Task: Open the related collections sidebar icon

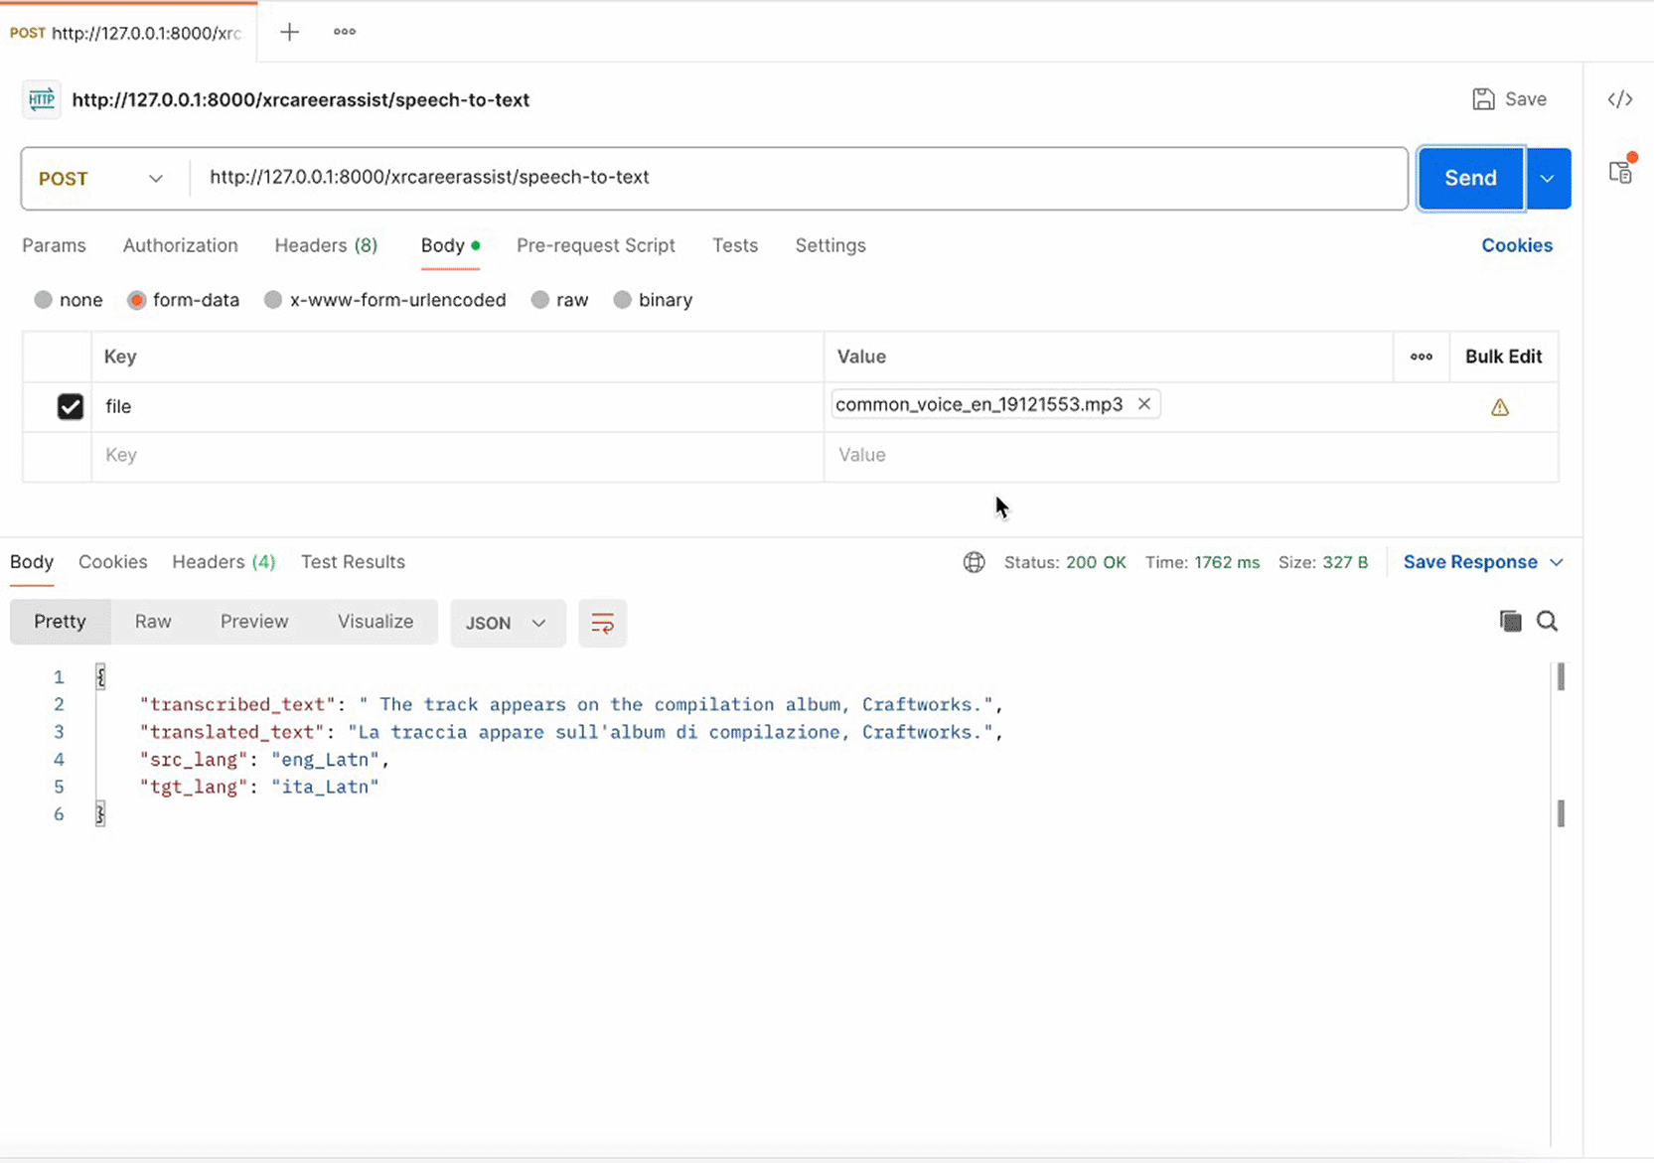Action: [x=1621, y=172]
